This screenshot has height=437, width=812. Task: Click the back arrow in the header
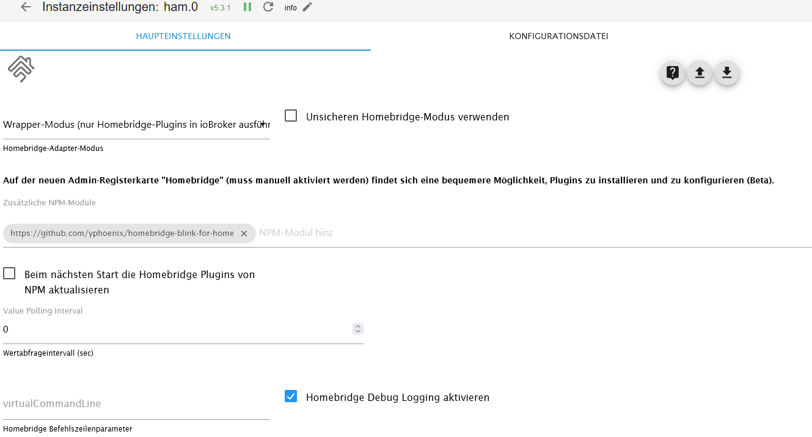point(26,7)
